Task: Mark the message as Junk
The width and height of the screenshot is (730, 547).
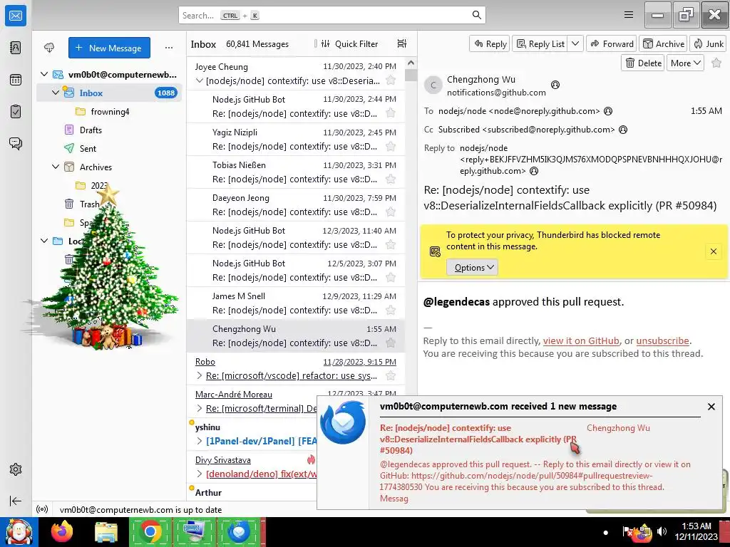Action: pyautogui.click(x=708, y=43)
